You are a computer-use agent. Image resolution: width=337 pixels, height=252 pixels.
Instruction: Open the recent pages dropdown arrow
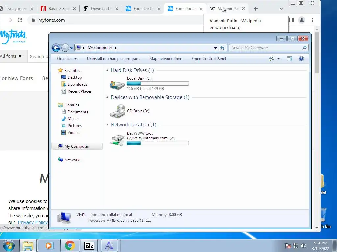click(x=72, y=48)
